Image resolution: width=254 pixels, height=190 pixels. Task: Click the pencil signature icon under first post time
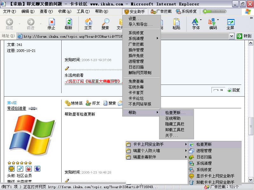[x=67, y=68]
